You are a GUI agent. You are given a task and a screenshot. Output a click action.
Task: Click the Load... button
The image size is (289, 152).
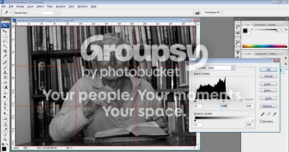pyautogui.click(x=268, y=84)
